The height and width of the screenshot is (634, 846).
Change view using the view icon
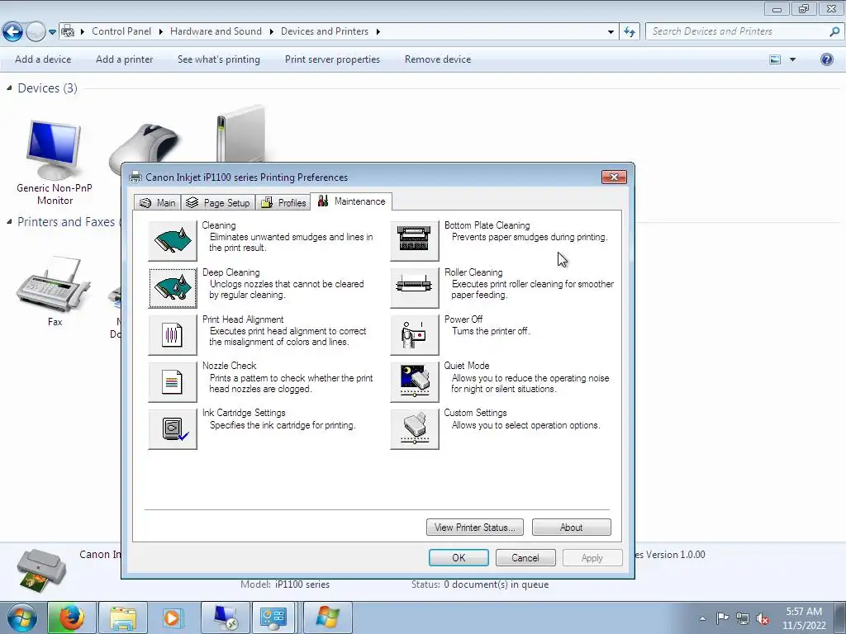coord(775,59)
